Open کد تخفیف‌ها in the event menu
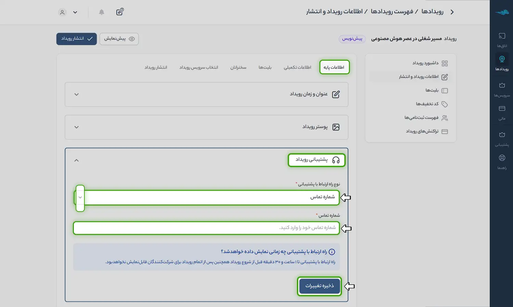Image resolution: width=513 pixels, height=307 pixels. click(427, 104)
